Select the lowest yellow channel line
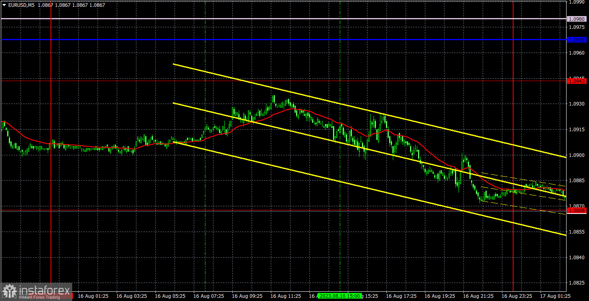589x301 pixels. (369, 188)
